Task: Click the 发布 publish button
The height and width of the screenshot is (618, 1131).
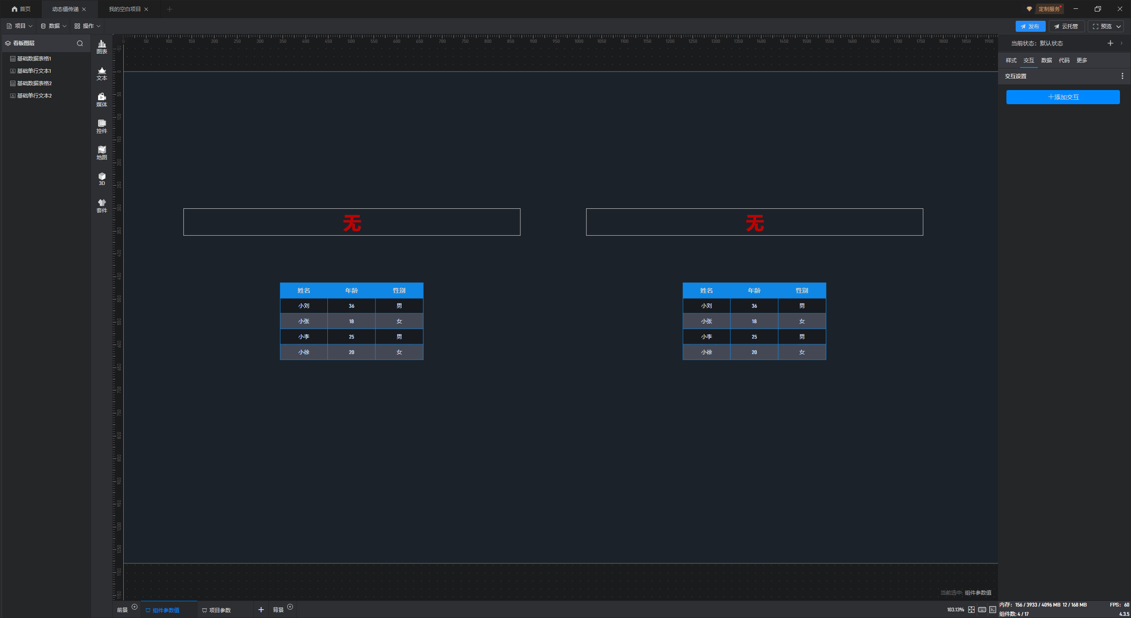Action: pyautogui.click(x=1030, y=26)
